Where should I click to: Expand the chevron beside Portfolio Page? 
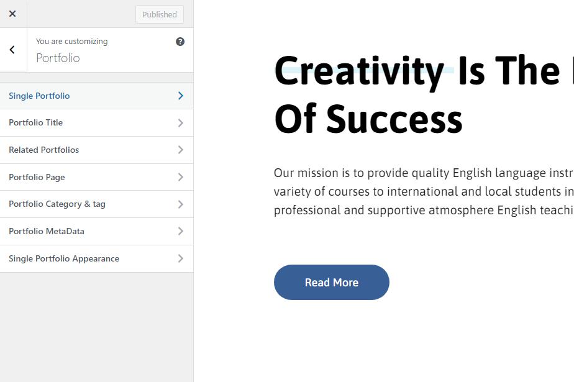tap(181, 177)
